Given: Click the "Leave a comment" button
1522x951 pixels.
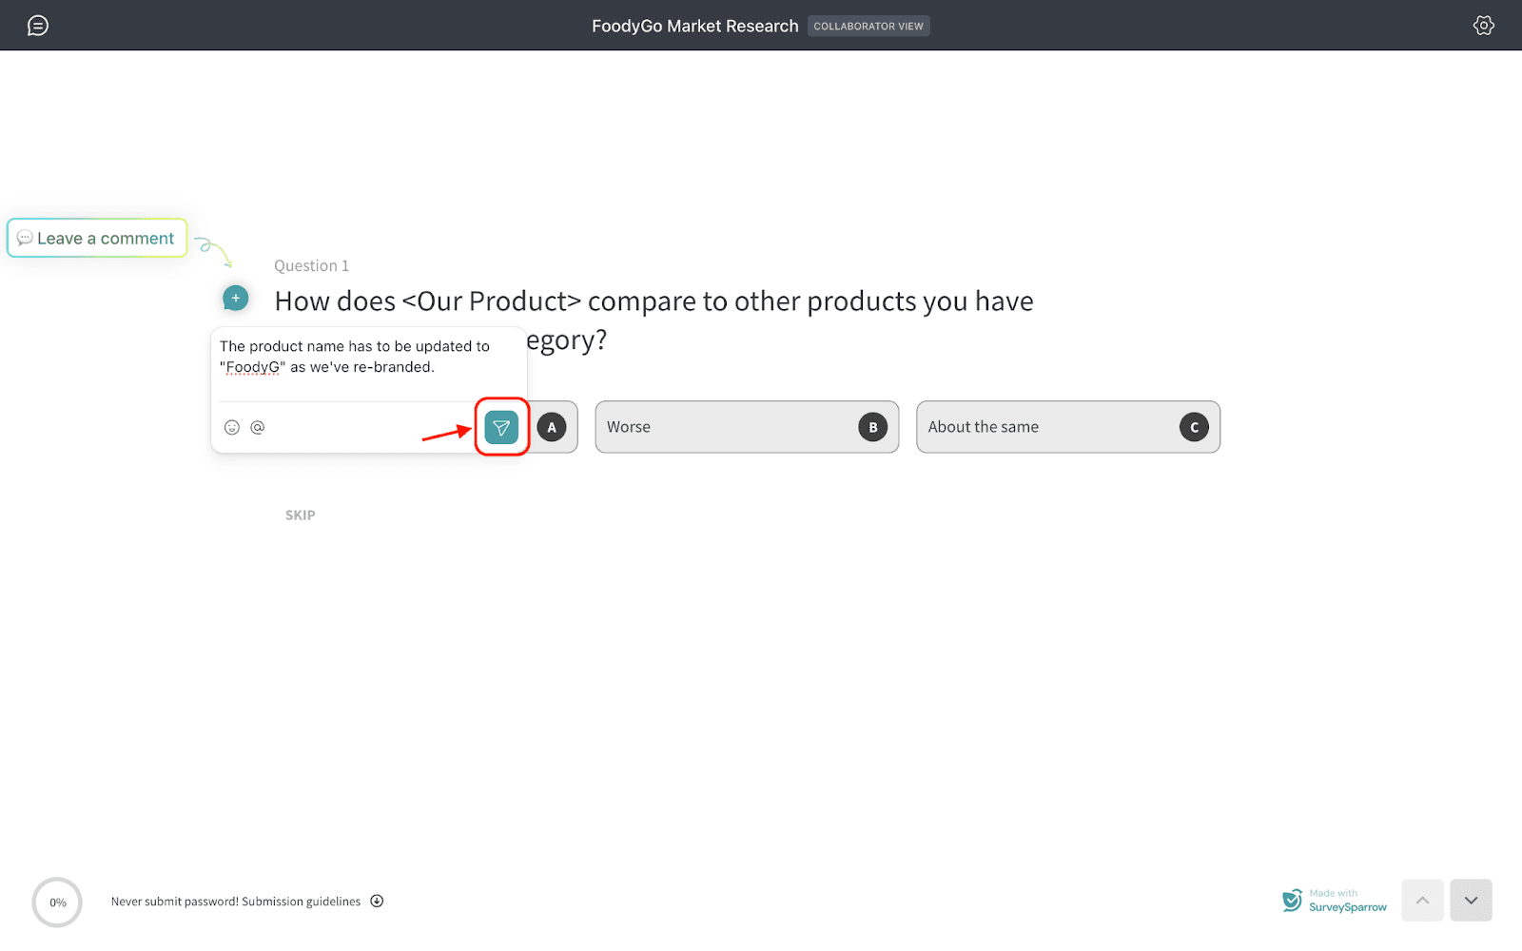Looking at the screenshot, I should (x=97, y=238).
